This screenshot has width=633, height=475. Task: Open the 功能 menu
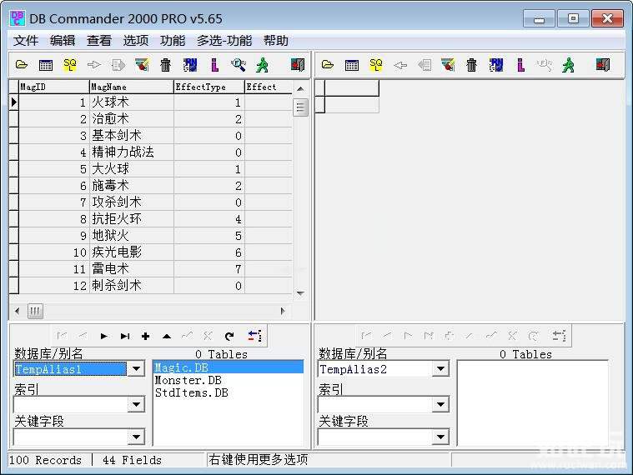coord(173,40)
